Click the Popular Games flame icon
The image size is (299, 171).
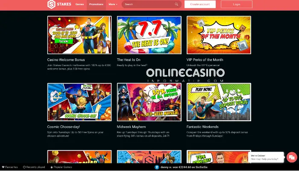[x=52, y=167]
